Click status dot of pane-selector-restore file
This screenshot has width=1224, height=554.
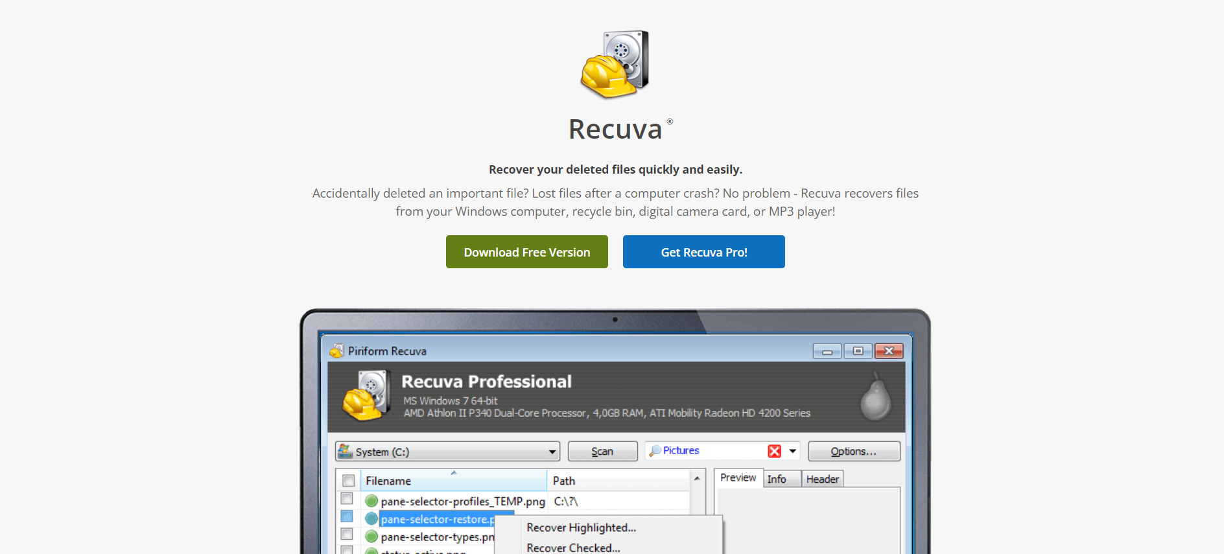coord(371,518)
